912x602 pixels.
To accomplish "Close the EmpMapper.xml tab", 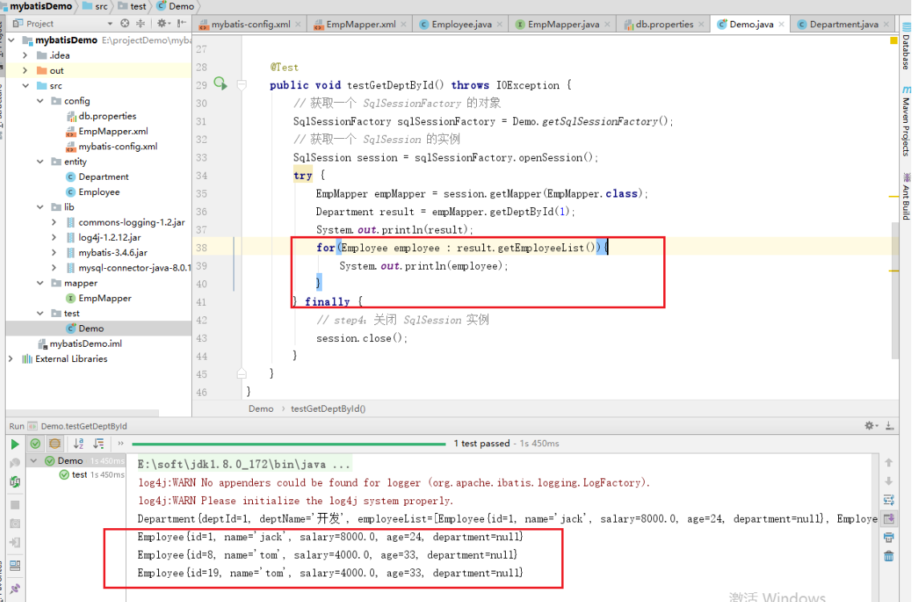I will (405, 24).
